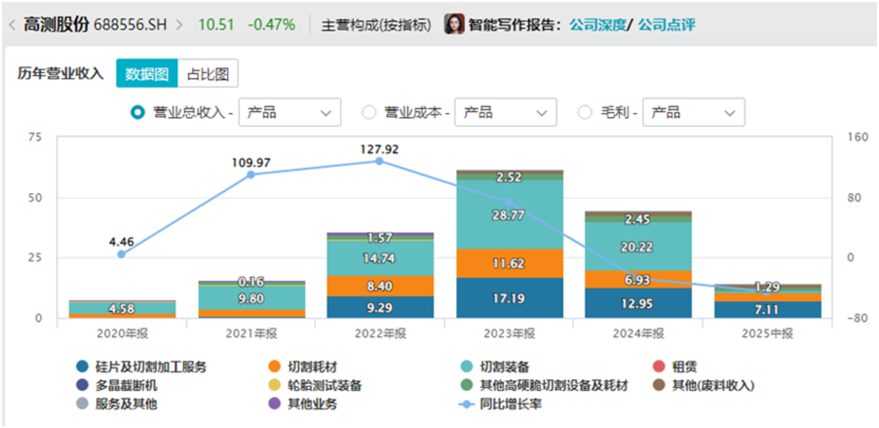Open the 公司点评 report link

tap(667, 25)
